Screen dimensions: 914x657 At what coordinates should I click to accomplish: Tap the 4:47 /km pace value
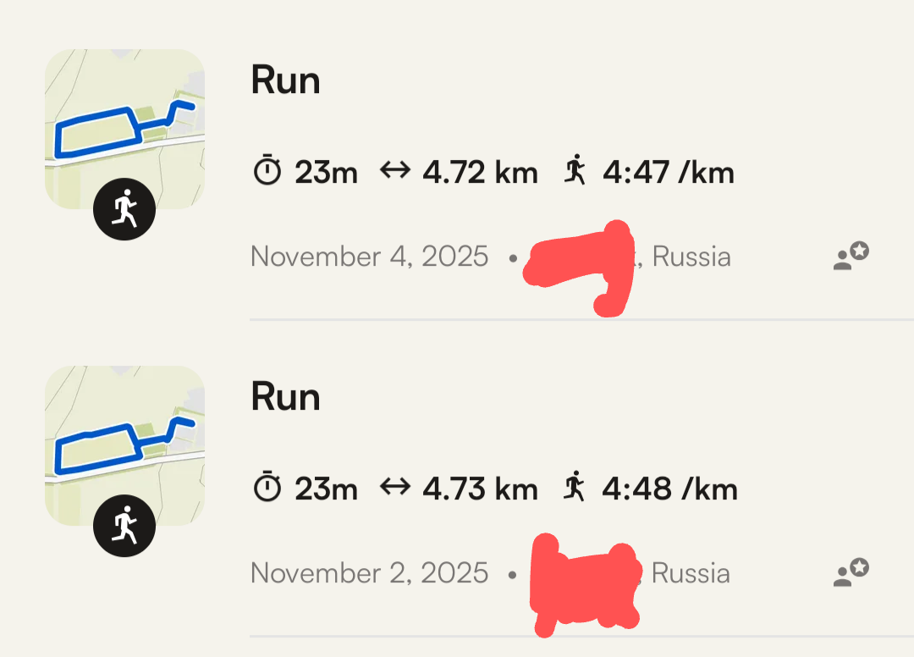tap(669, 173)
